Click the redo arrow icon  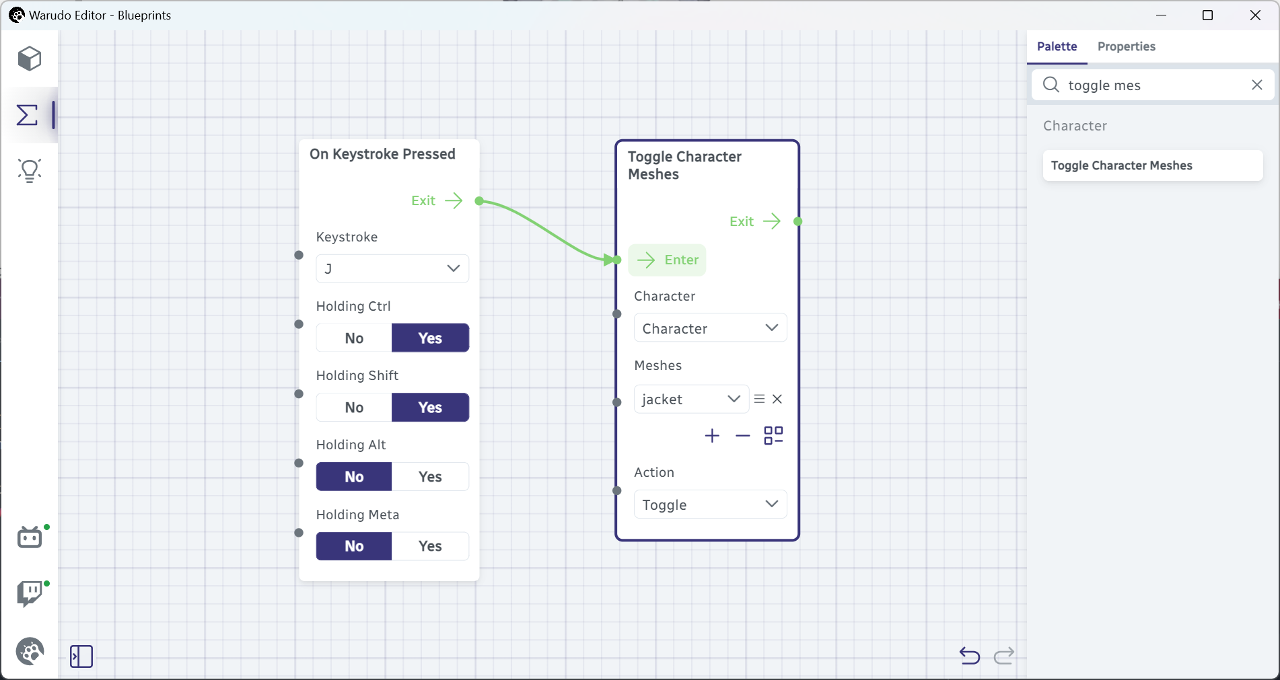pos(1004,655)
